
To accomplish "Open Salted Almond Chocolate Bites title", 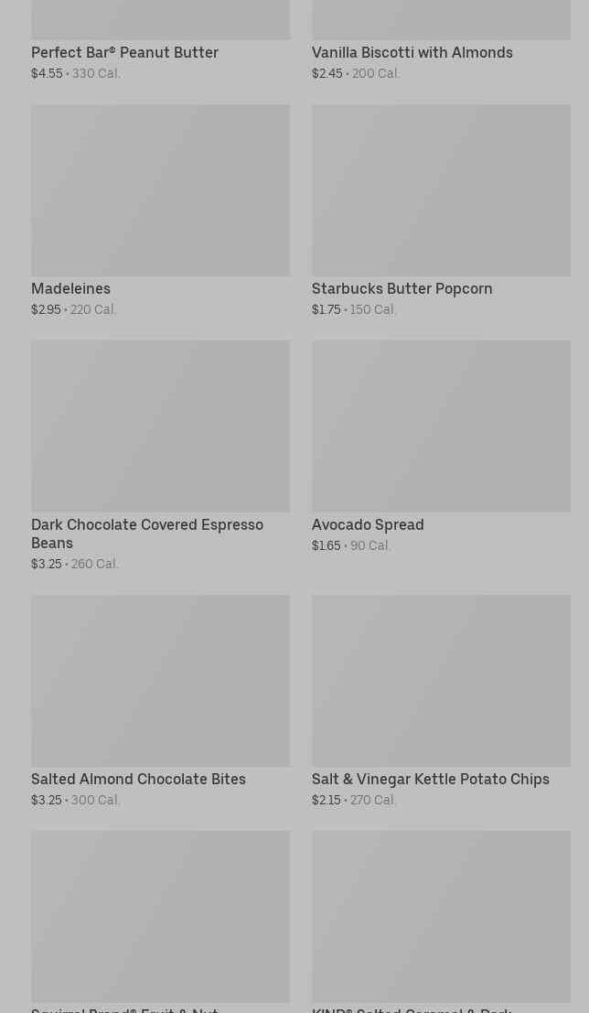I will (x=138, y=780).
